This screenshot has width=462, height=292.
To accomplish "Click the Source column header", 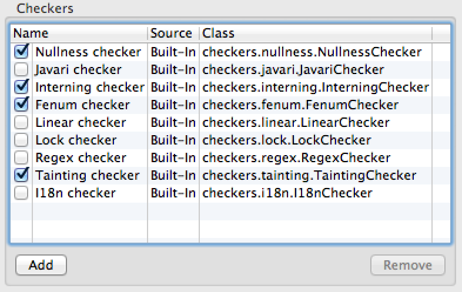I will pos(173,33).
